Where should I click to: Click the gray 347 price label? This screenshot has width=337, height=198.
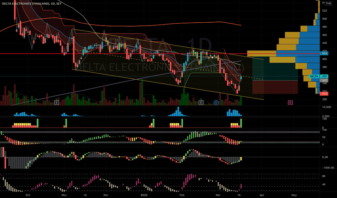324,80
